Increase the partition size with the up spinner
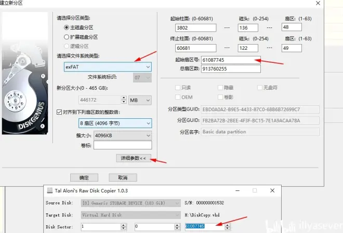The height and width of the screenshot is (233, 343). (124, 98)
